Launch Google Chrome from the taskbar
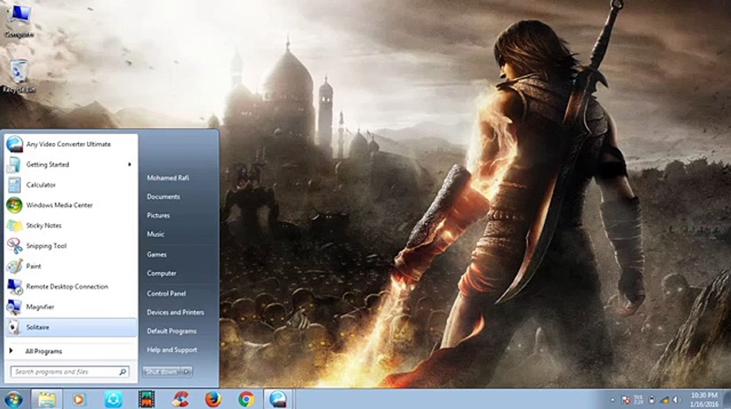Viewport: 731px width, 409px height. (x=247, y=399)
